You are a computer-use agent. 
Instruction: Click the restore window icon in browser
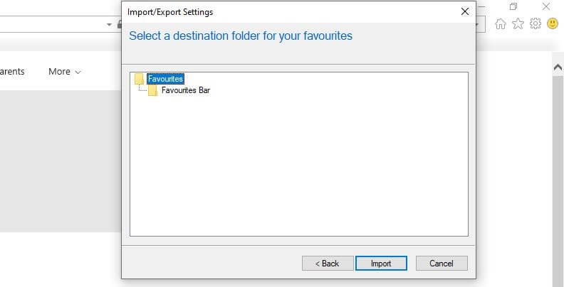pos(513,6)
